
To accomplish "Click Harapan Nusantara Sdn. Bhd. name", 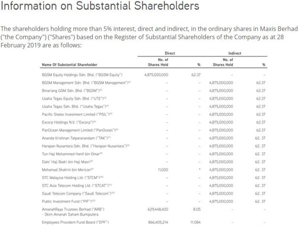I will click(x=86, y=146).
